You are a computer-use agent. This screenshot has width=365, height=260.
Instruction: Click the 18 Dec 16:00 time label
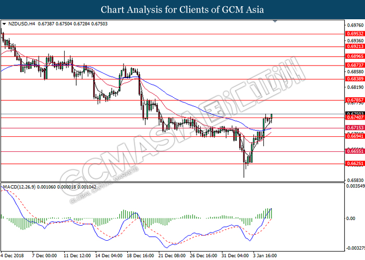pyautogui.click(x=140, y=256)
